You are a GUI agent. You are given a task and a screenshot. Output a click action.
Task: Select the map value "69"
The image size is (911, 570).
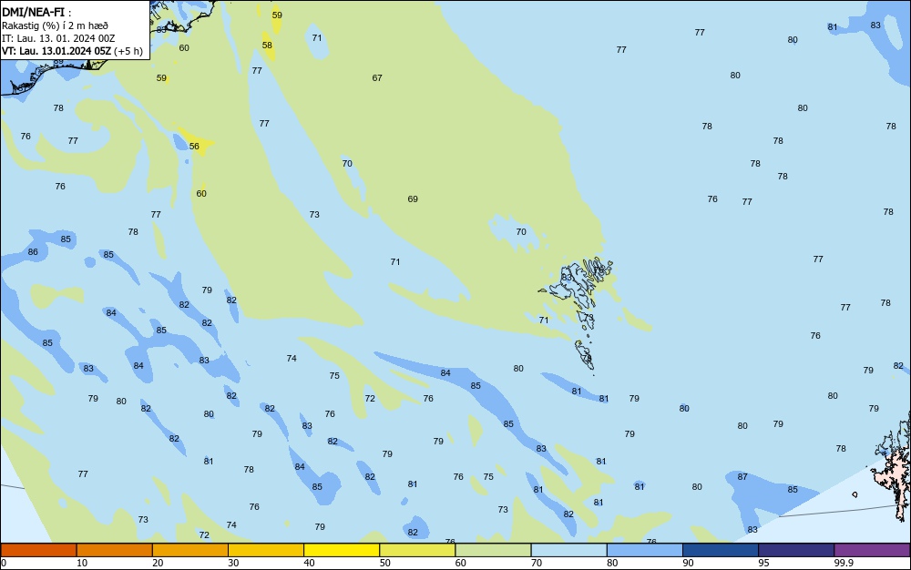pos(413,199)
